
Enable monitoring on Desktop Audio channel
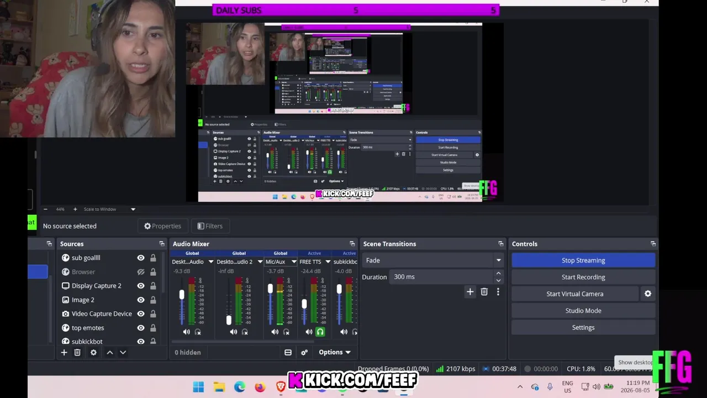[198, 332]
